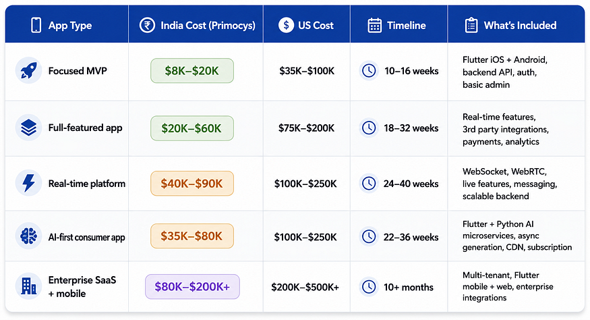Click the rocket icon beside Focused MVP
Viewport: 590px width, 320px height.
[x=28, y=70]
